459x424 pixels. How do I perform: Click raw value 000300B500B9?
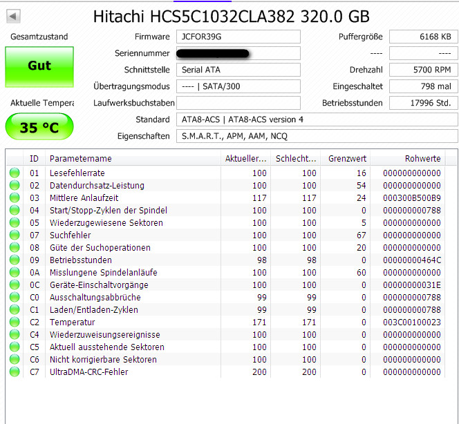click(x=412, y=198)
